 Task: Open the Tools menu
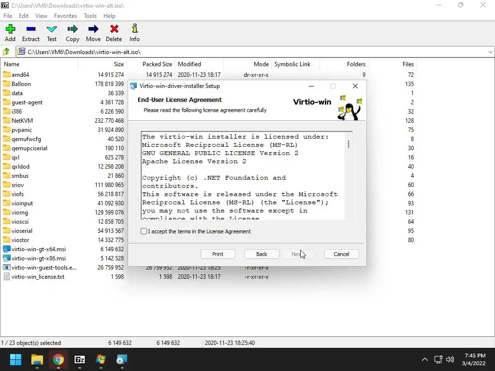[90, 16]
